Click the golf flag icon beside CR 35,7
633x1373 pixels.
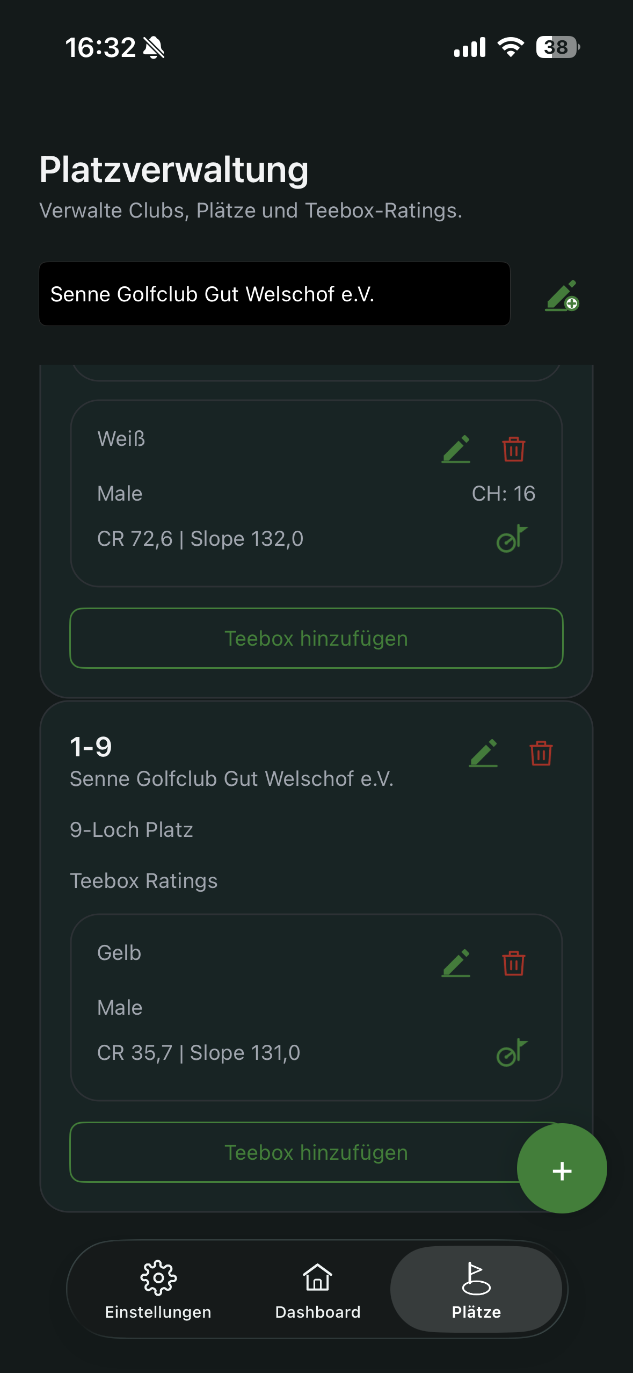coord(513,1052)
